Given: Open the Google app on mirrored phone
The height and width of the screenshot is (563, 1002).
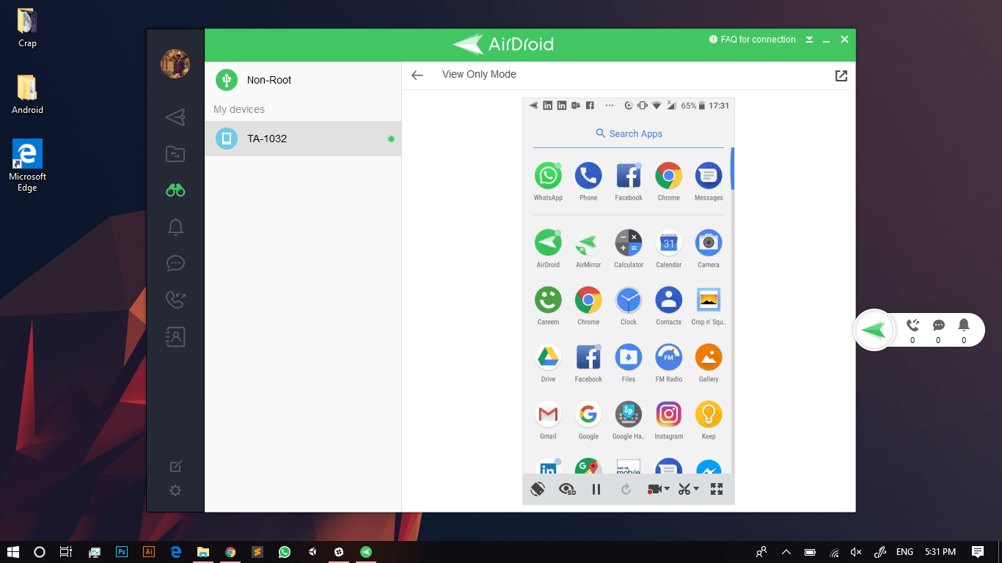Looking at the screenshot, I should coord(588,420).
